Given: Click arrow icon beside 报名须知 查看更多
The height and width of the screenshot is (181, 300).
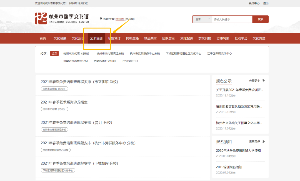Looking at the screenshot, I should [264, 141].
